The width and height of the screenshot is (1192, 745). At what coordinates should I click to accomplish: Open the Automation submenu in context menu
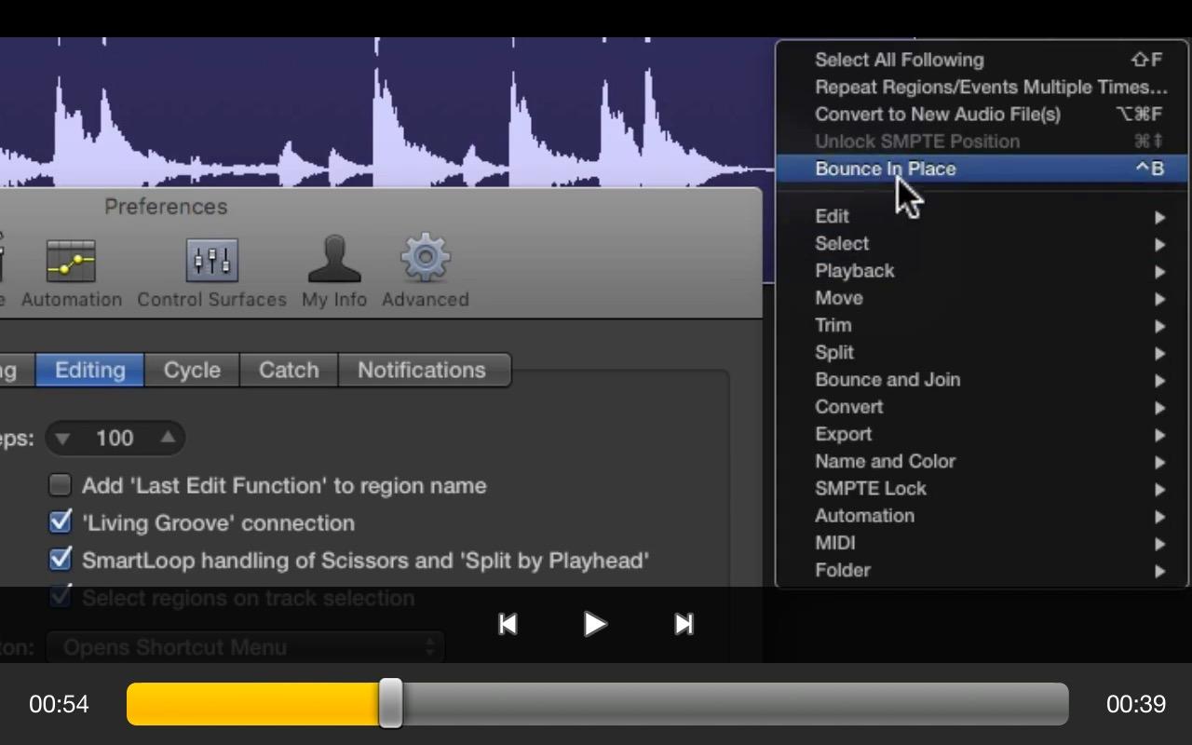982,516
